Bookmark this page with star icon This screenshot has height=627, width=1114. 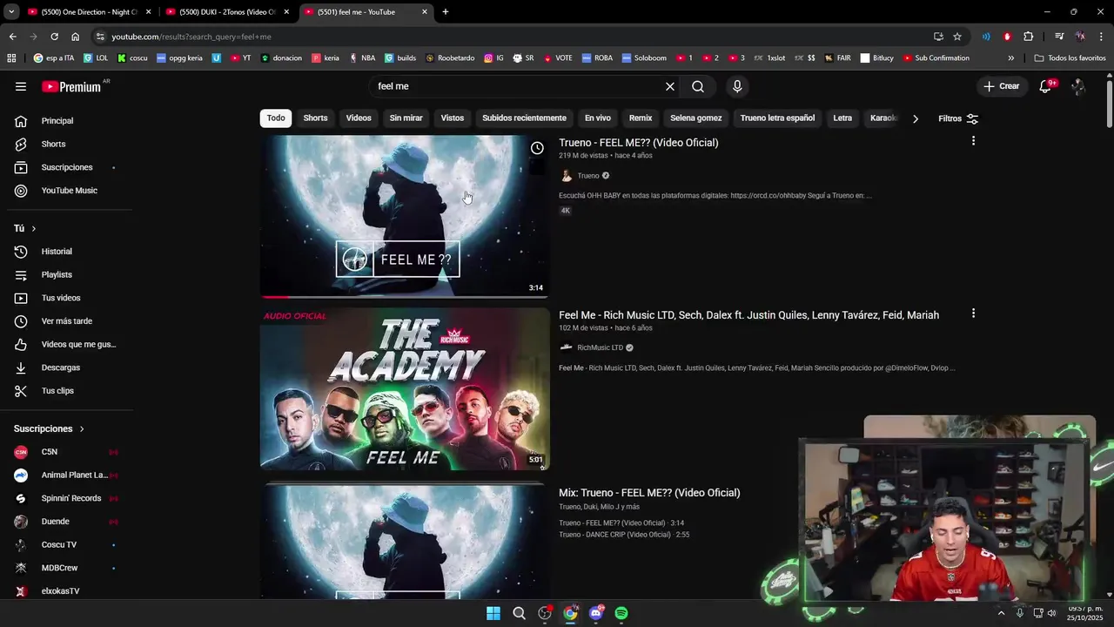(957, 37)
